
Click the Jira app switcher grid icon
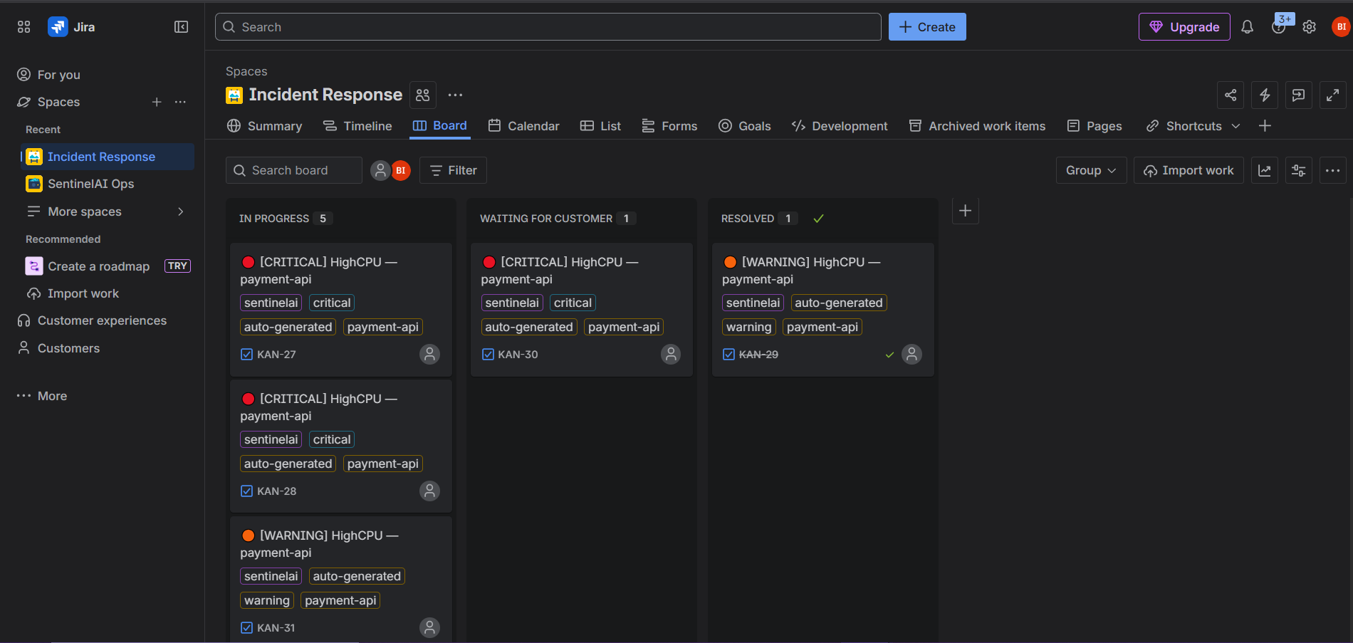click(x=23, y=26)
